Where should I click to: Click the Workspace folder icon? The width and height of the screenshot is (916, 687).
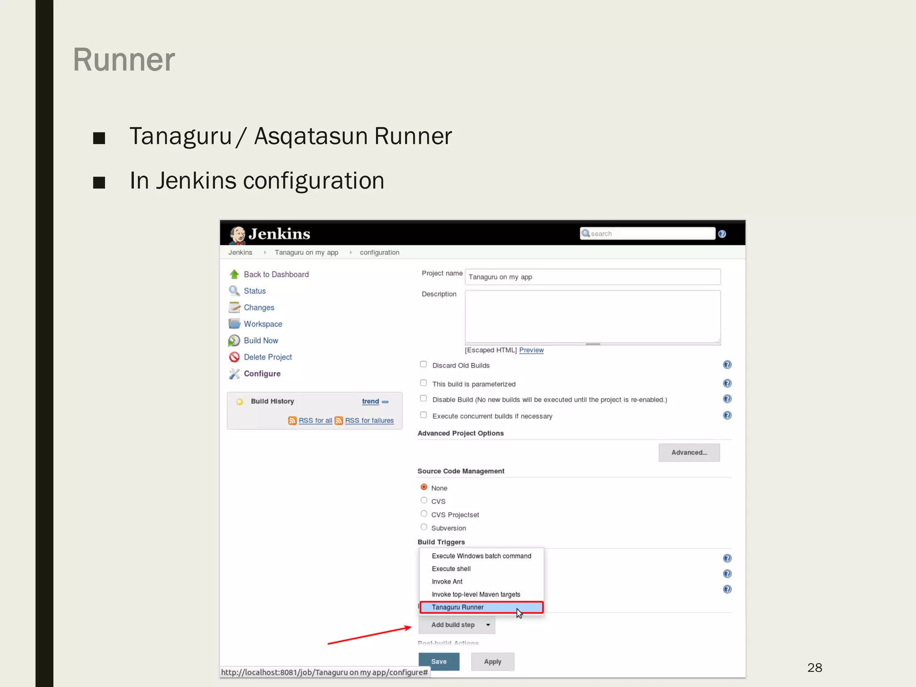(234, 324)
